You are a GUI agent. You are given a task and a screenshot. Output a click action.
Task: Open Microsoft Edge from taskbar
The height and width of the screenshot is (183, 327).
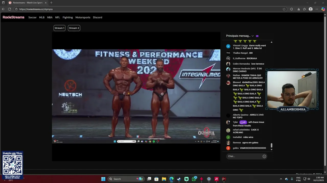pos(171,179)
